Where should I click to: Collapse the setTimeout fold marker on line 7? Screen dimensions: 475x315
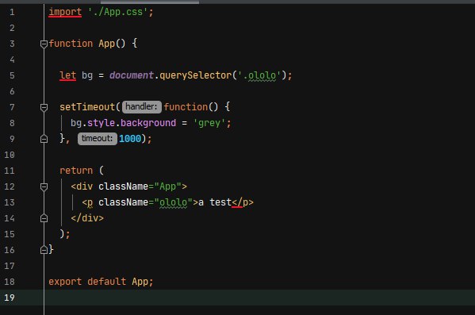pyautogui.click(x=44, y=108)
